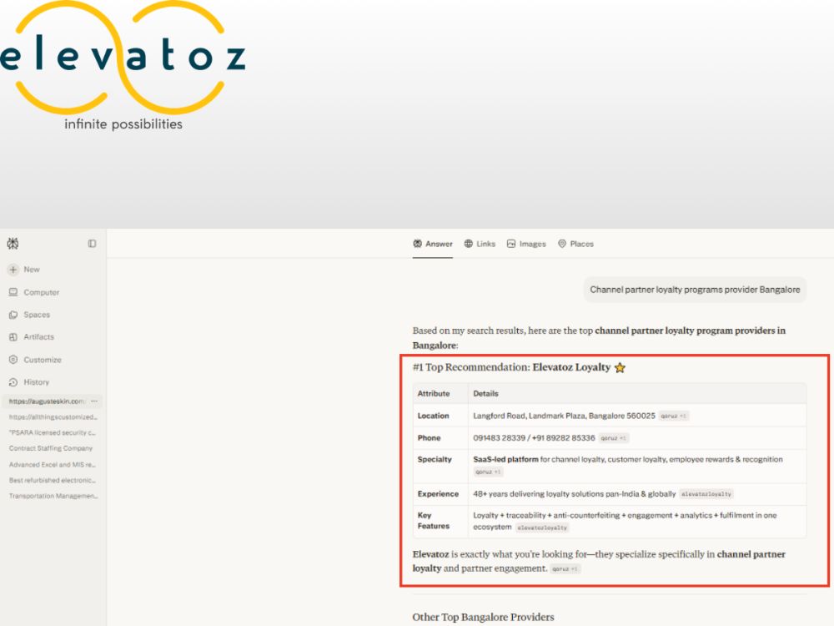Switch to the Links tab

pos(480,244)
